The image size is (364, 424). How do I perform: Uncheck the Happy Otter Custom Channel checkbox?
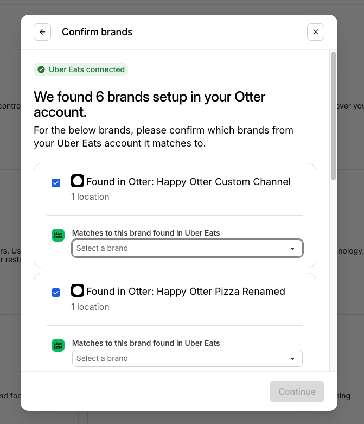[56, 183]
